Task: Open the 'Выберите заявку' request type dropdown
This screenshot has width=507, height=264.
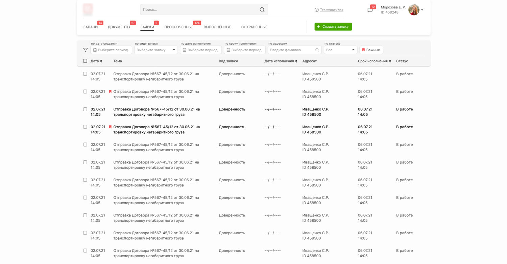Action: pyautogui.click(x=156, y=50)
